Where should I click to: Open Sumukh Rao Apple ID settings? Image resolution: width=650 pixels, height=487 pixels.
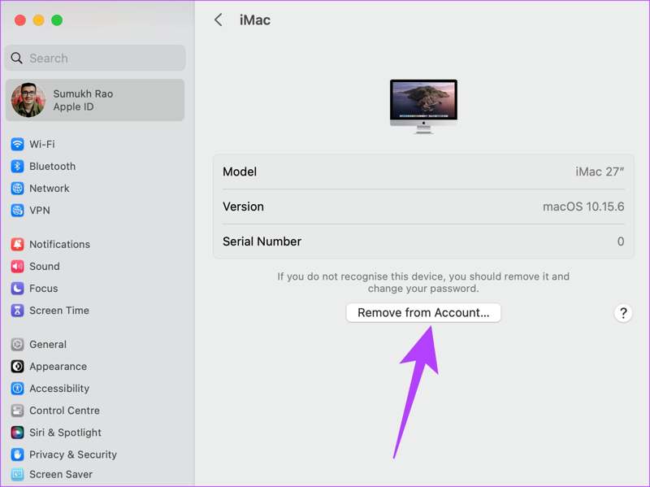coord(95,100)
